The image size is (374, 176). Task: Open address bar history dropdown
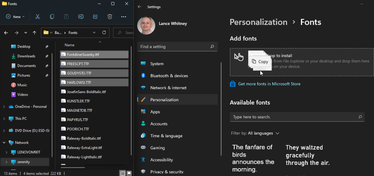coord(94,33)
